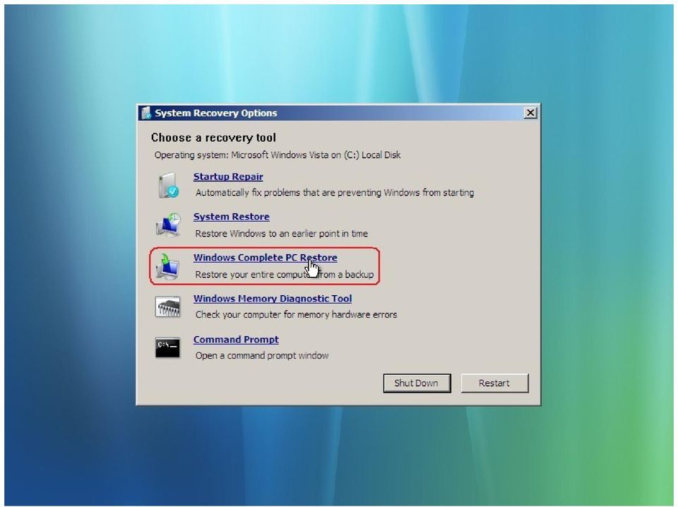Click 'Restore your entire computer from a backup' text
The image size is (678, 507).
(285, 275)
